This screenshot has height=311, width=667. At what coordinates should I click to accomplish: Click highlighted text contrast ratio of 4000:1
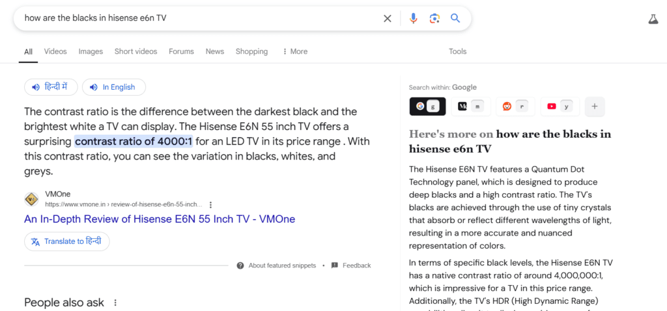[134, 141]
